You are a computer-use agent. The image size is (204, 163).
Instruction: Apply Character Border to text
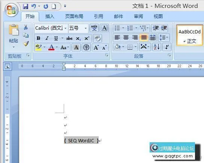[104, 28]
